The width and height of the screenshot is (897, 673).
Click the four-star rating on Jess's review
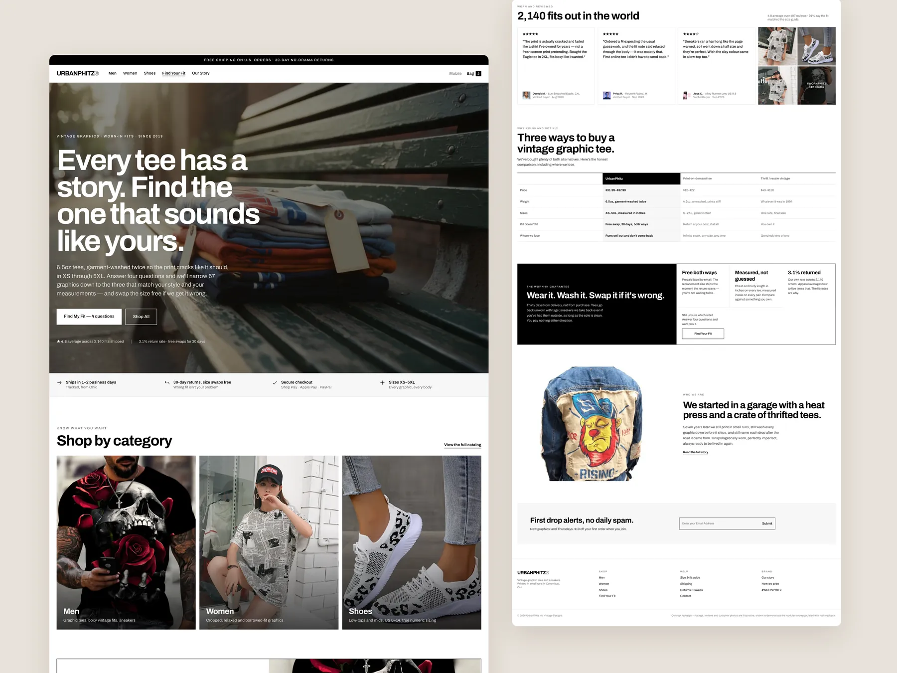pyautogui.click(x=691, y=34)
